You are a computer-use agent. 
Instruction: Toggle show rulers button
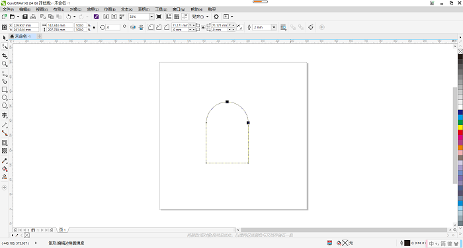tap(169, 17)
